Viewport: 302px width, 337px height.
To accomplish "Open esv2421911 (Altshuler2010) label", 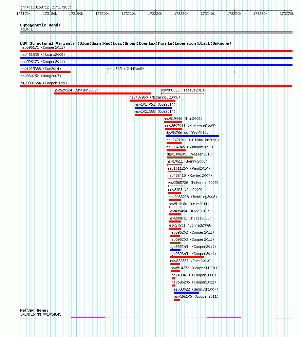I will coord(193,140).
